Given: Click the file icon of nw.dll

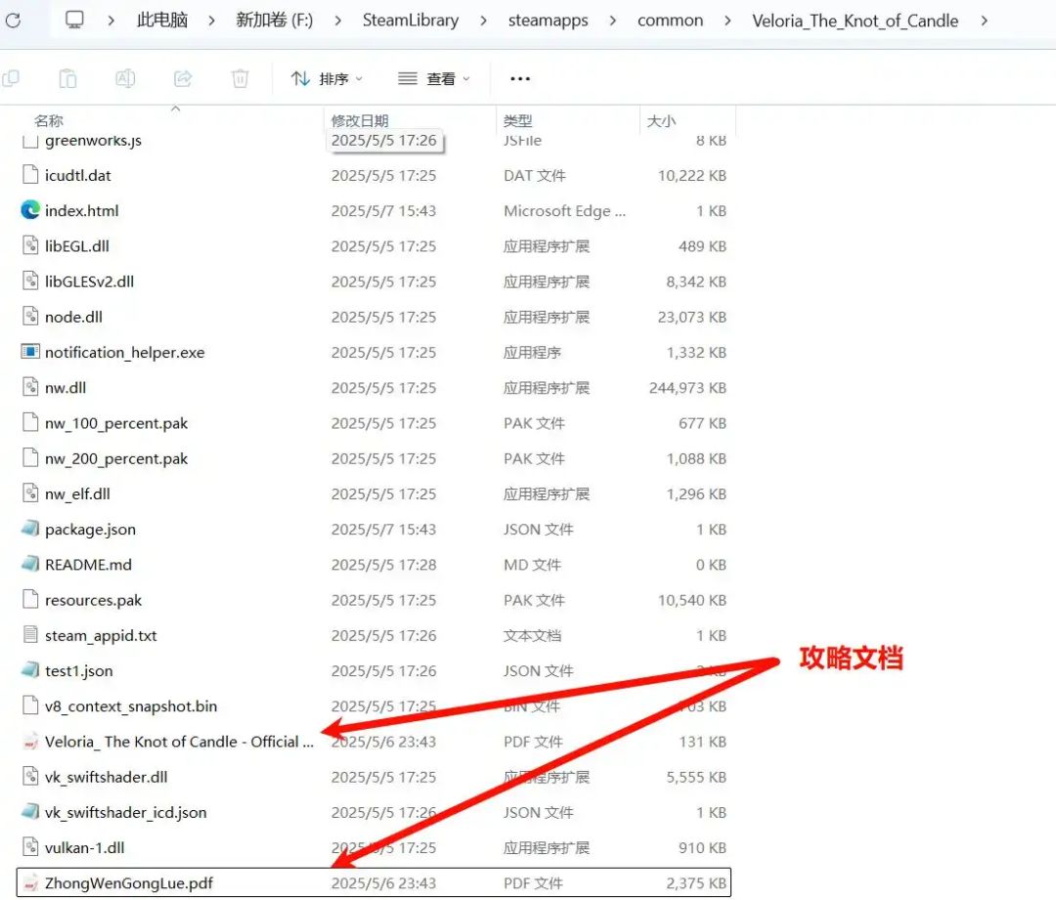Looking at the screenshot, I should (30, 387).
